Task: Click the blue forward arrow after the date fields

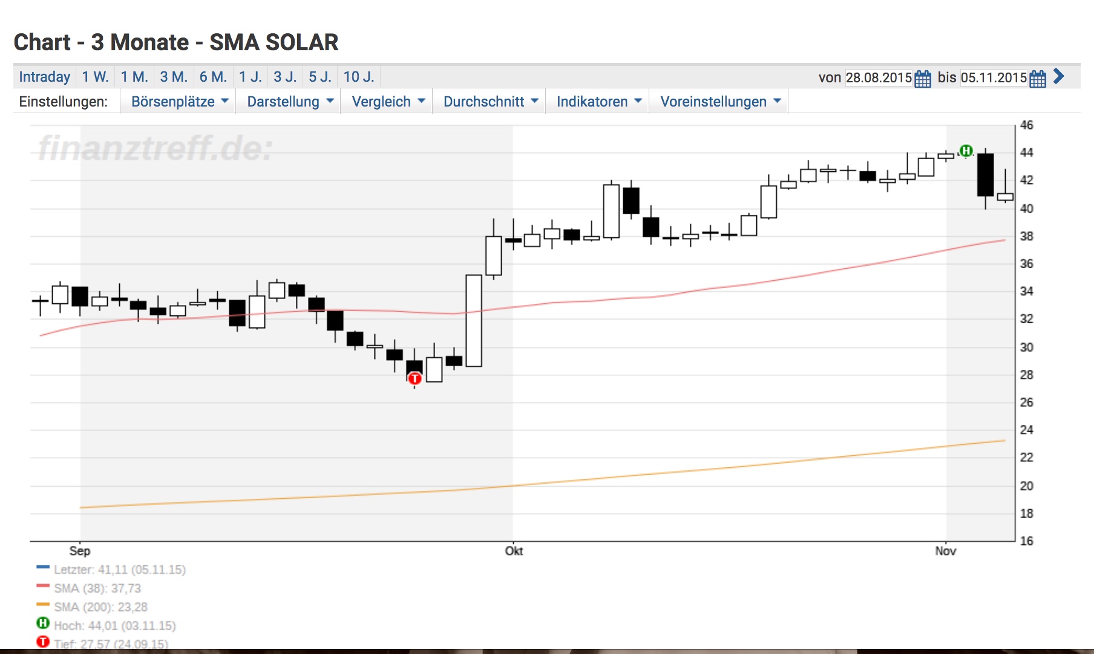Action: click(1058, 77)
